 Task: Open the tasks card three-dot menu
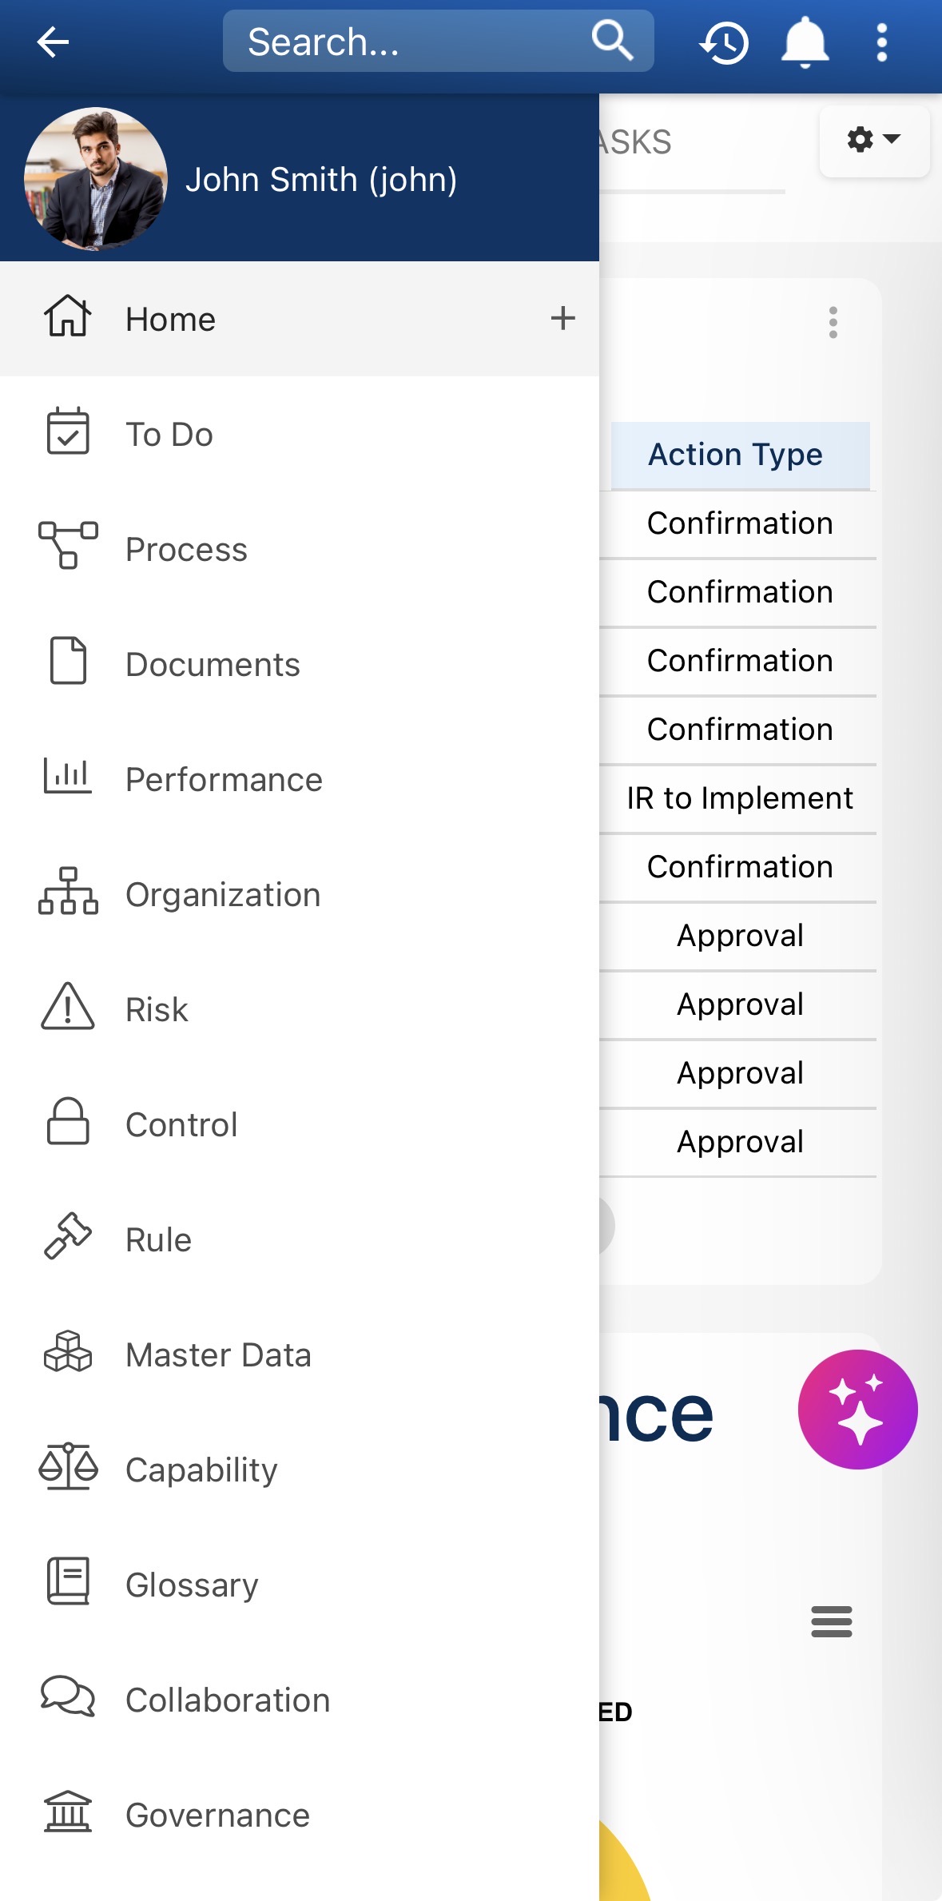point(833,323)
